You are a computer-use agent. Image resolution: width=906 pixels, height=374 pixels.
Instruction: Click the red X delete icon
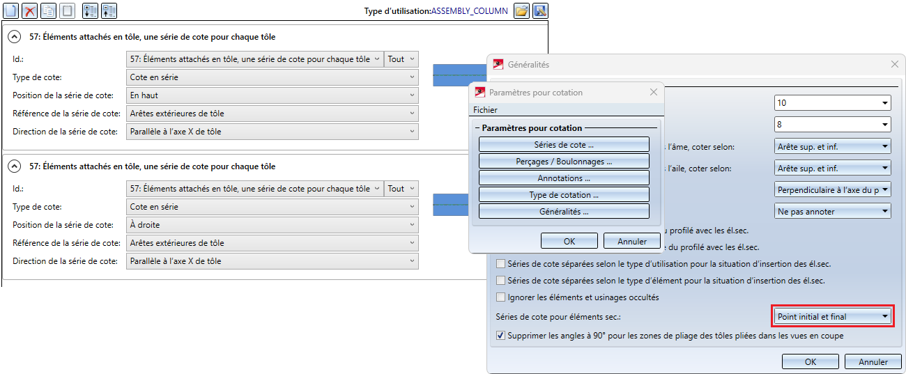30,10
